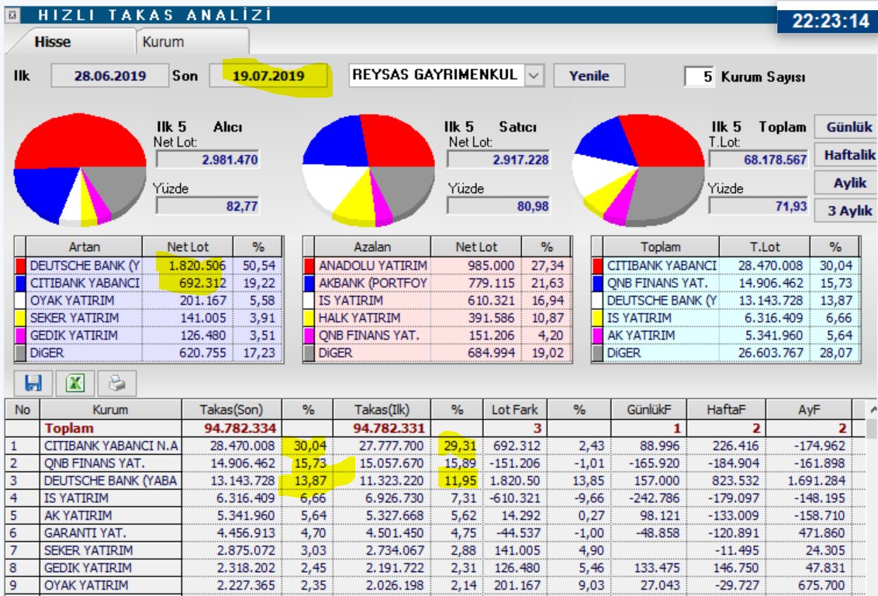Click the 22:23:14 clock display
Viewport: 878px width, 596px height.
[830, 21]
